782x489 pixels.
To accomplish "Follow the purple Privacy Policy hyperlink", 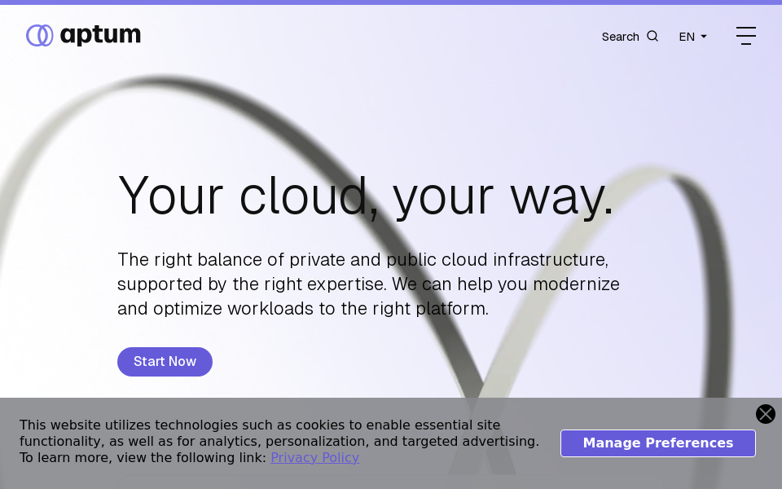I will 314,457.
